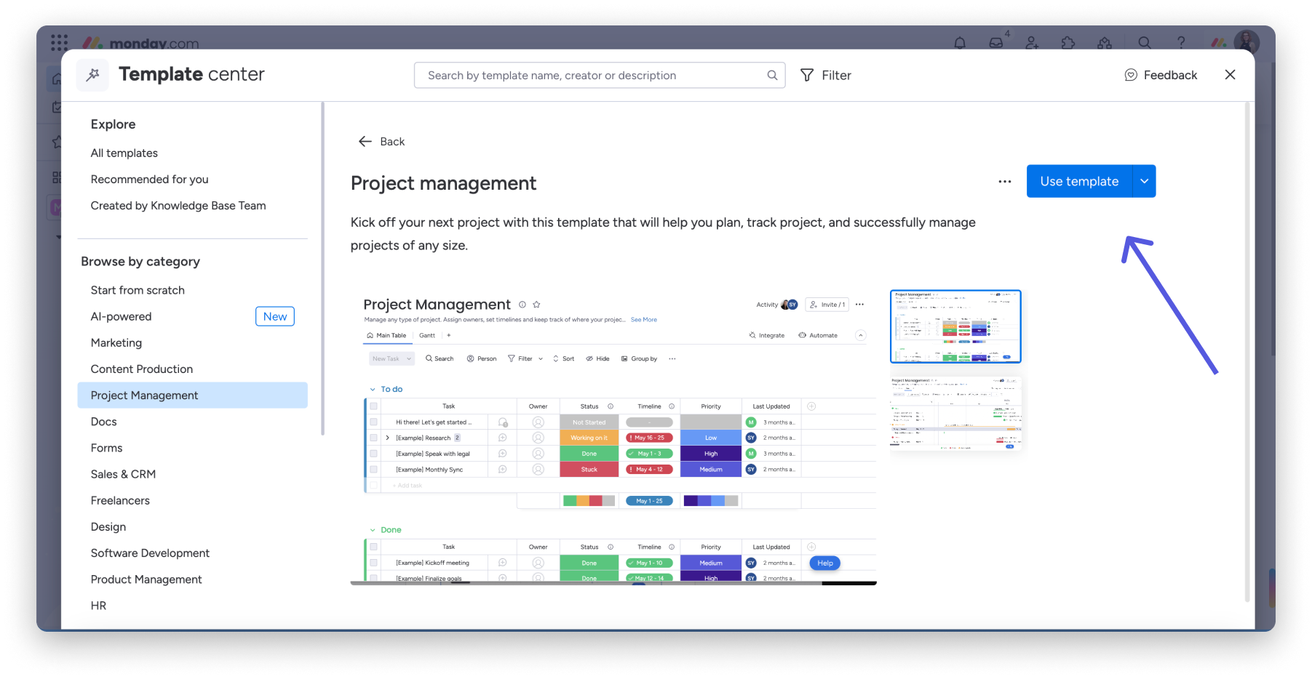
Task: Click the Use template button
Action: click(x=1079, y=182)
